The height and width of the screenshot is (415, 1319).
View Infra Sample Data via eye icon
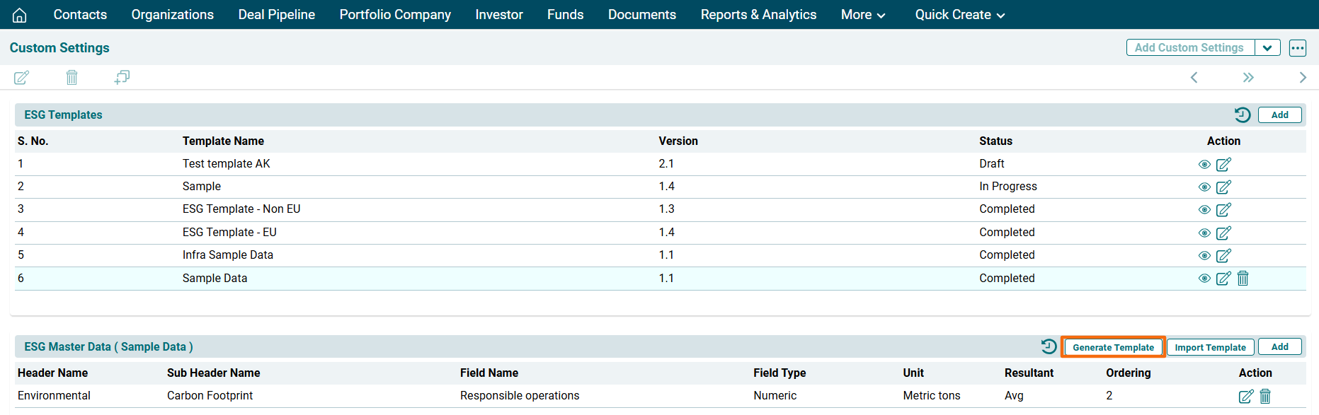(x=1204, y=255)
